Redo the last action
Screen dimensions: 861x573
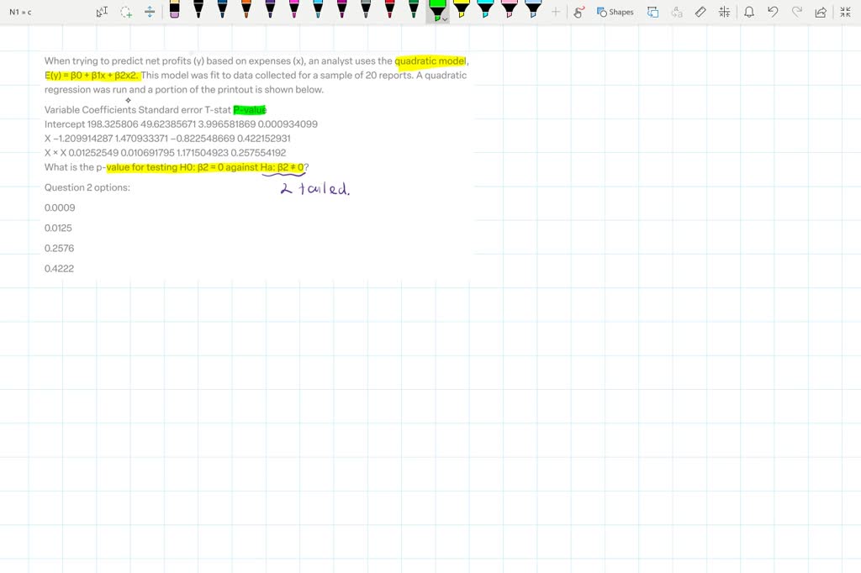pos(796,12)
